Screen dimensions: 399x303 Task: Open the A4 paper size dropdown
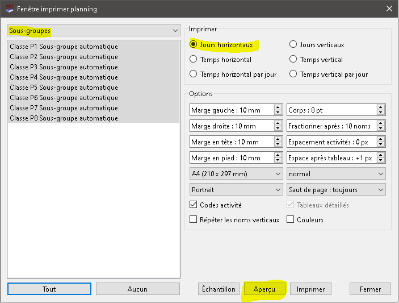click(x=236, y=174)
